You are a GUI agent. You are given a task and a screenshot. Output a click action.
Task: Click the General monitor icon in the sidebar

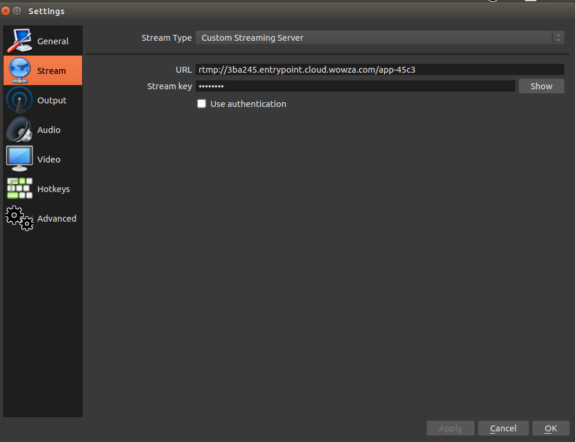[19, 41]
